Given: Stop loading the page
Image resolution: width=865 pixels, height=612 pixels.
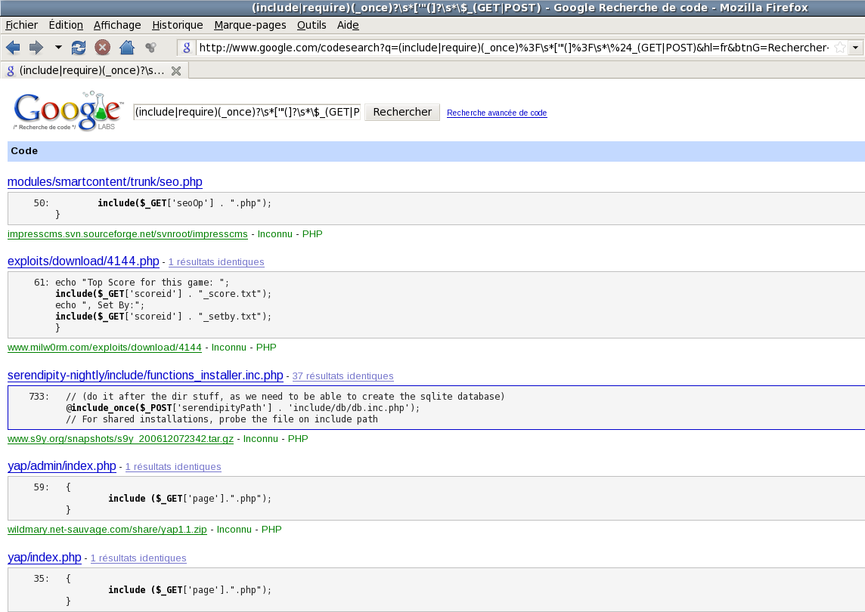Looking at the screenshot, I should (x=103, y=48).
